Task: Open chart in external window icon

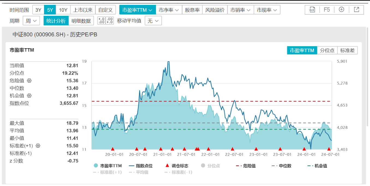Action: coord(356,10)
